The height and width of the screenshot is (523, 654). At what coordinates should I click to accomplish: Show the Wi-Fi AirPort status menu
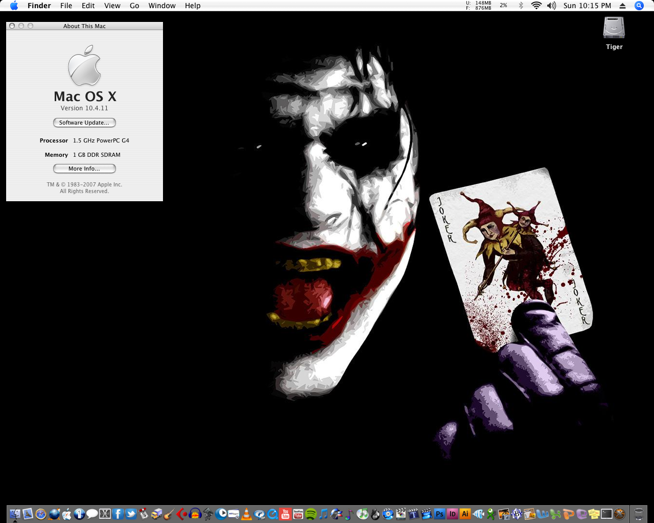pyautogui.click(x=536, y=6)
